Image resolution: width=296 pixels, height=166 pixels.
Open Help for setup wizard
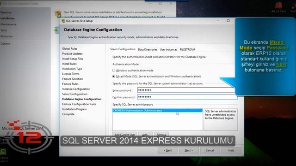[x=231, y=150]
